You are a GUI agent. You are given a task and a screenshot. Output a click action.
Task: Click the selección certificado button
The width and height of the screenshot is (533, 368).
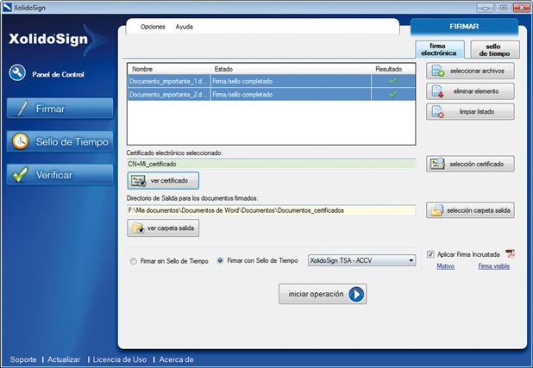click(x=470, y=164)
